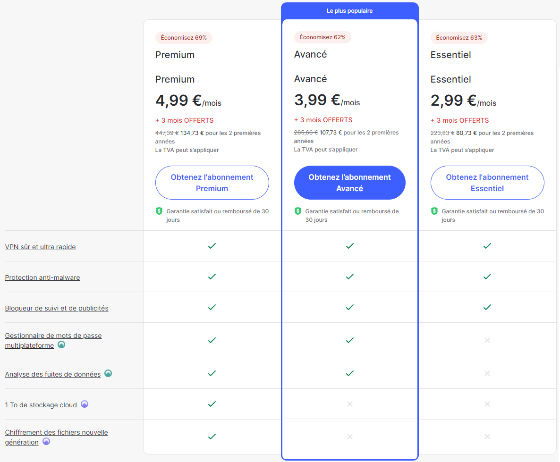Viewport: 560px width, 462px height.
Task: Click the grayed X for Essentiel cloud storage
Action: [x=487, y=404]
